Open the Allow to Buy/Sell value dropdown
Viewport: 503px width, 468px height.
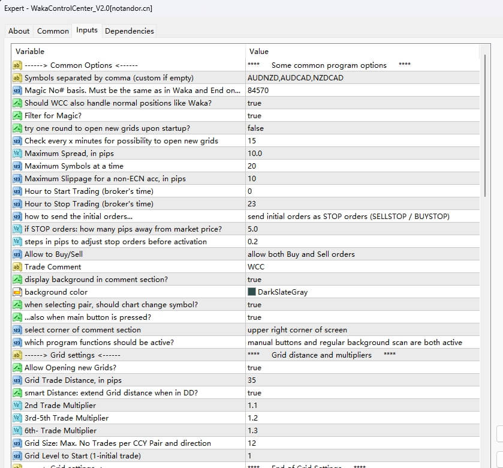pyautogui.click(x=301, y=254)
